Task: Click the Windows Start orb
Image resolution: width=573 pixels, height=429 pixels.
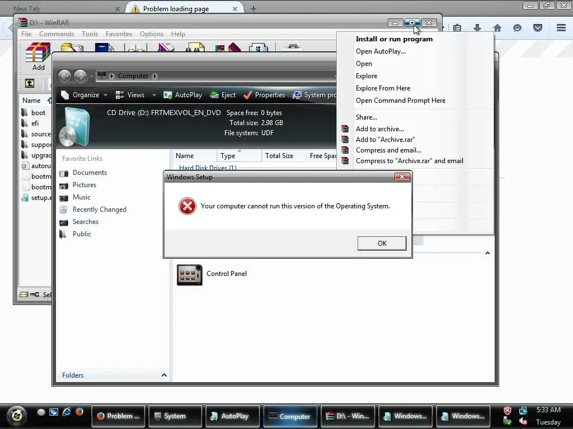Action: [16, 415]
